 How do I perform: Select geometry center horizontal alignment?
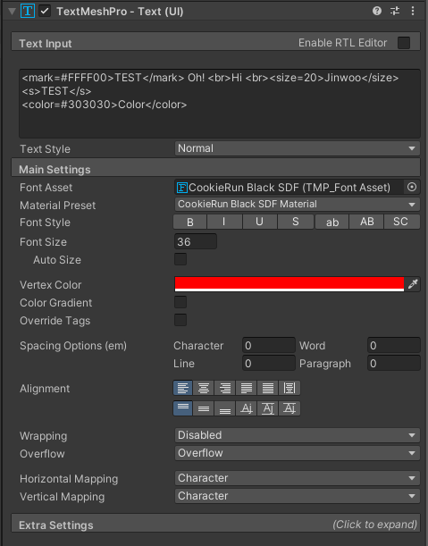(x=290, y=388)
